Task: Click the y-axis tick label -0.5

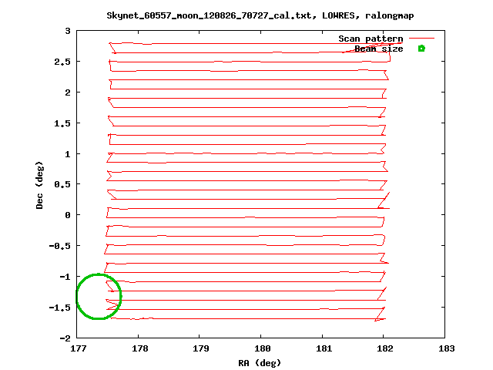Action: 60,246
